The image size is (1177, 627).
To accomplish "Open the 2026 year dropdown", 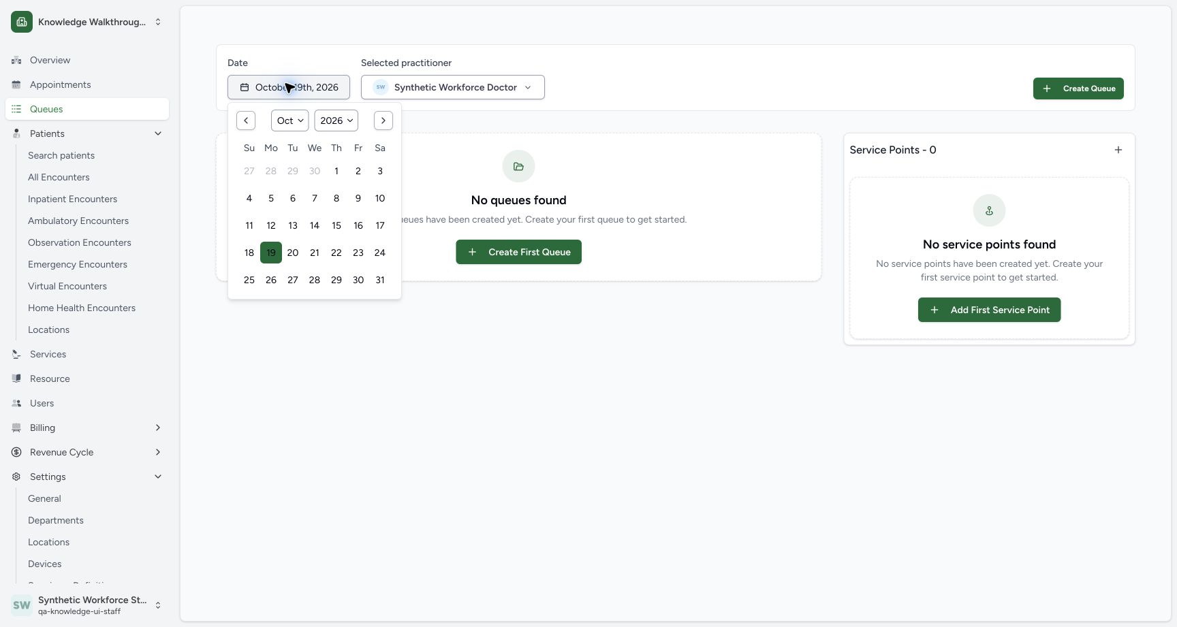I will coord(336,120).
